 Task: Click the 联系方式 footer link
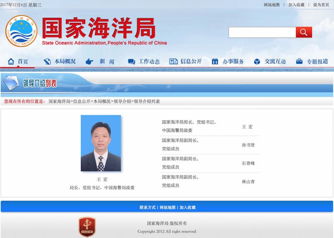pyautogui.click(x=148, y=208)
